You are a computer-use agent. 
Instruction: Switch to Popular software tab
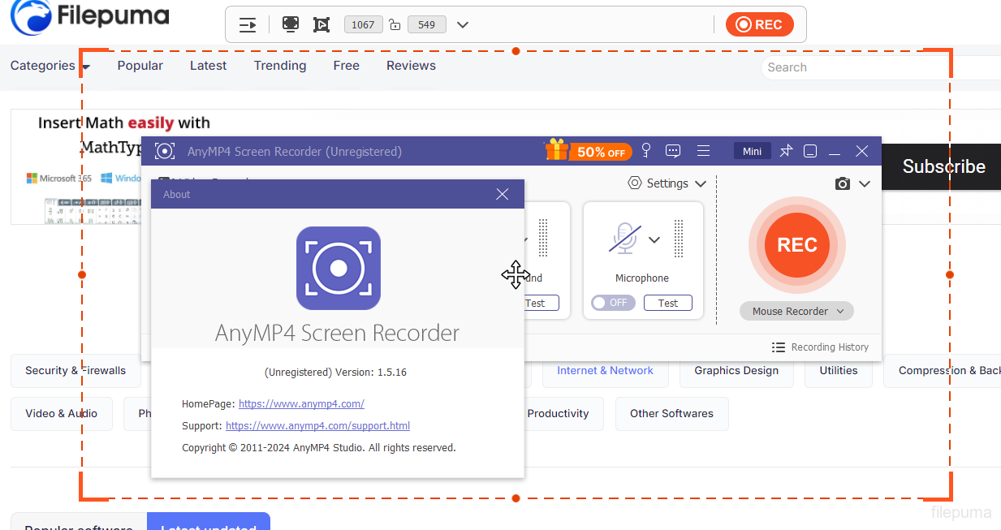tap(79, 522)
